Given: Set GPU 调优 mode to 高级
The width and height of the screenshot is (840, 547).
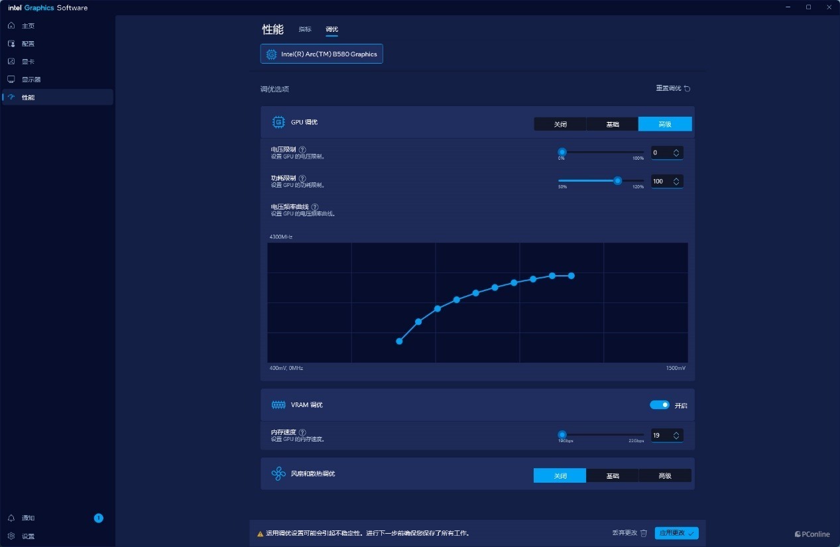Looking at the screenshot, I should coord(665,124).
